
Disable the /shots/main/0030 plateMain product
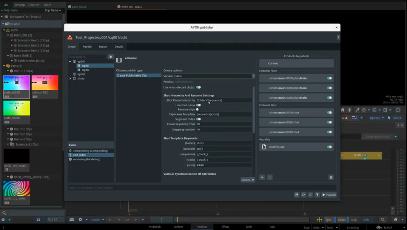[329, 98]
